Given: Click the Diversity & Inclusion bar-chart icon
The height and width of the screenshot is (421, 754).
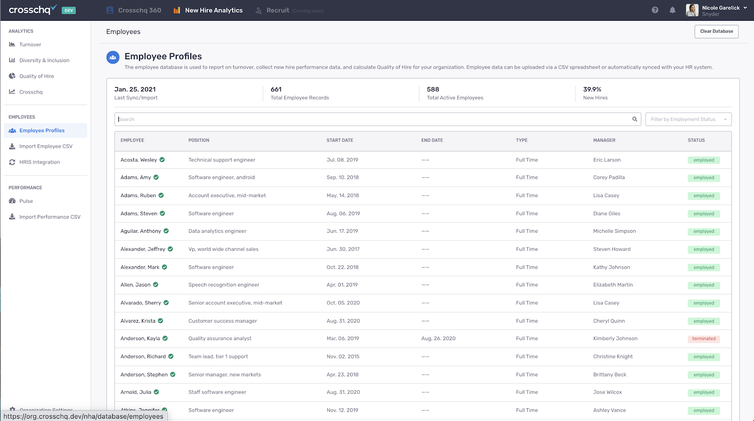Looking at the screenshot, I should pyautogui.click(x=12, y=60).
